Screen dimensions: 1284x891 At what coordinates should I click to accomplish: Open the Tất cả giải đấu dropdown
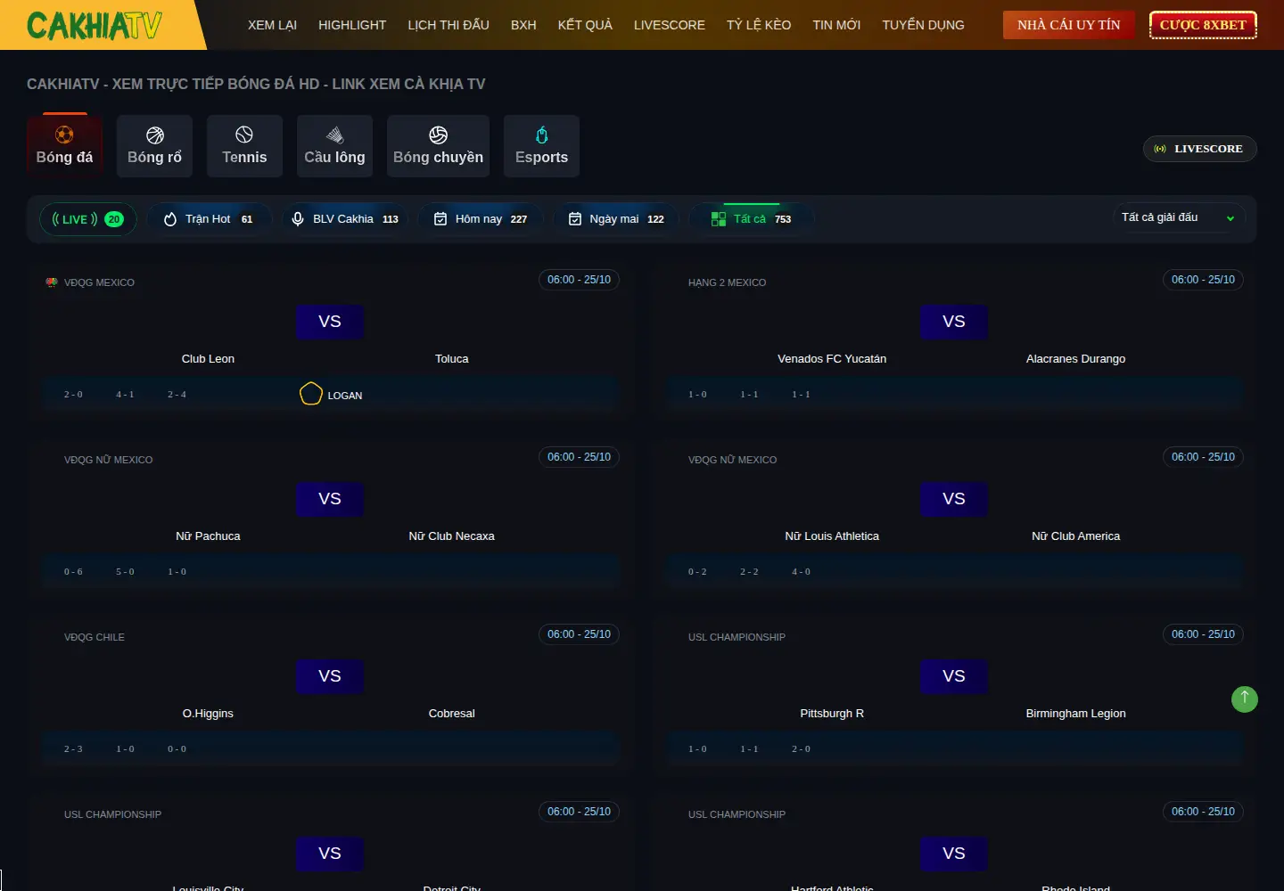tap(1178, 217)
